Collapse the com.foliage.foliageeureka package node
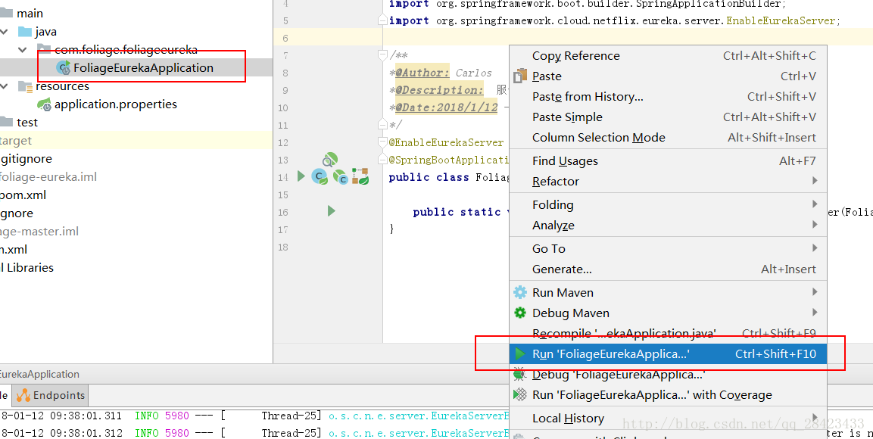 tap(23, 49)
